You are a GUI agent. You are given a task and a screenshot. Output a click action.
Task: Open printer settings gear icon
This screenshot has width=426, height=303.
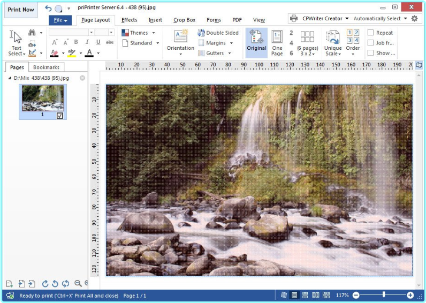pos(415,19)
